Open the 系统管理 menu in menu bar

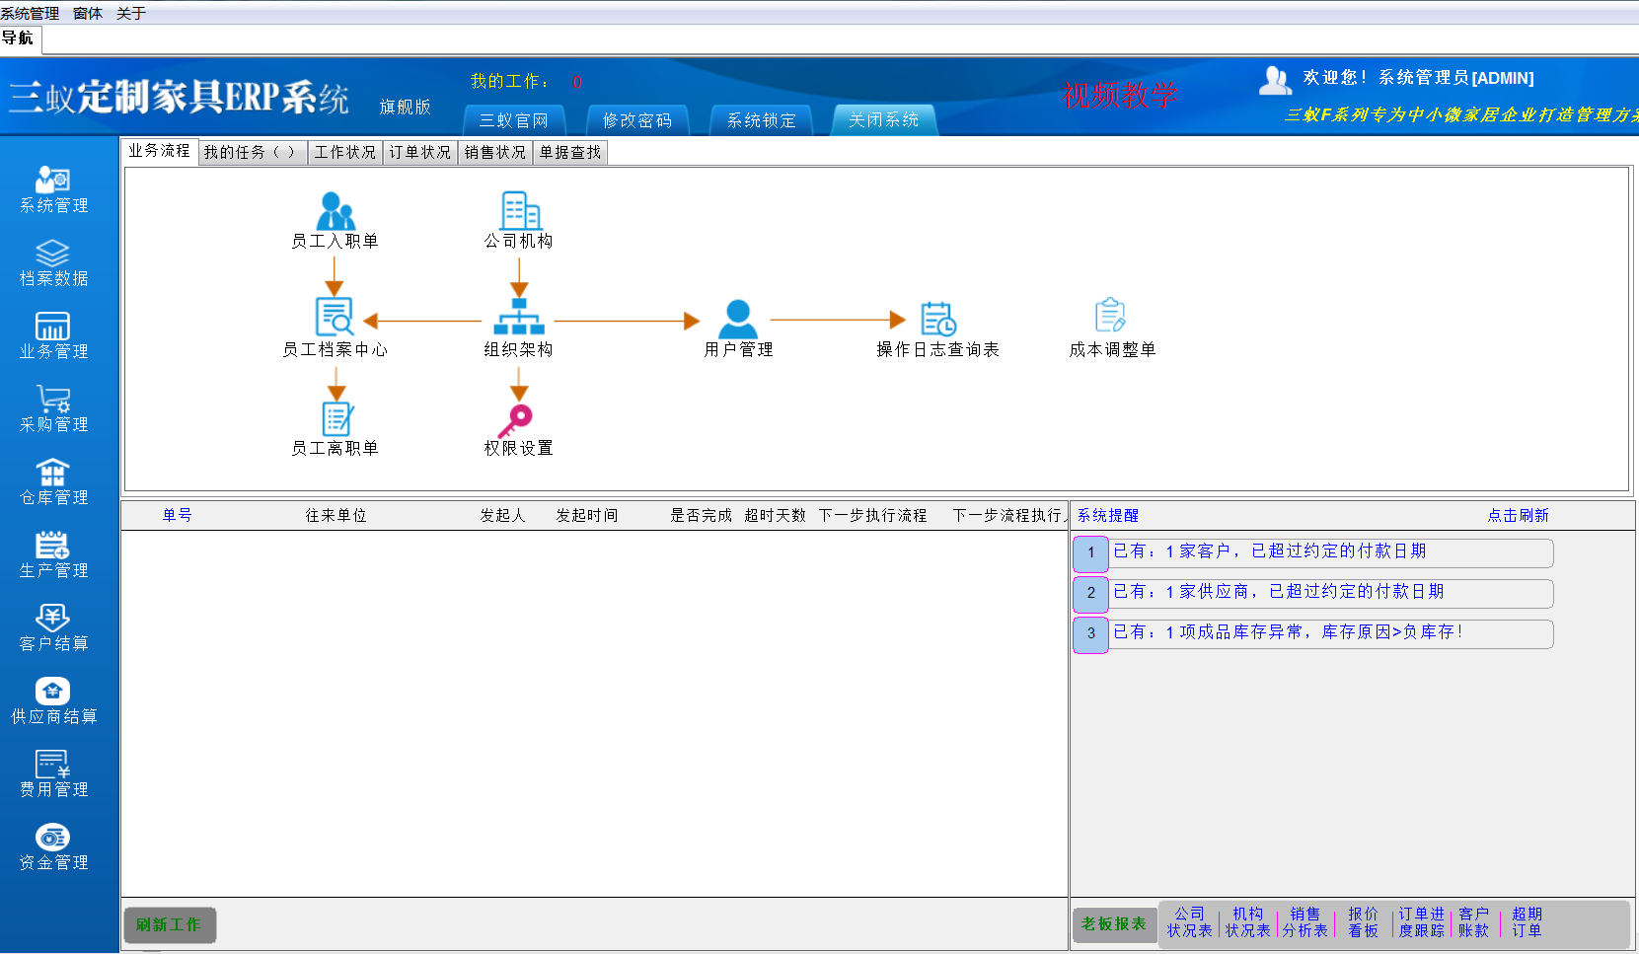30,13
